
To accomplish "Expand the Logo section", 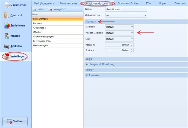I will [136, 59].
